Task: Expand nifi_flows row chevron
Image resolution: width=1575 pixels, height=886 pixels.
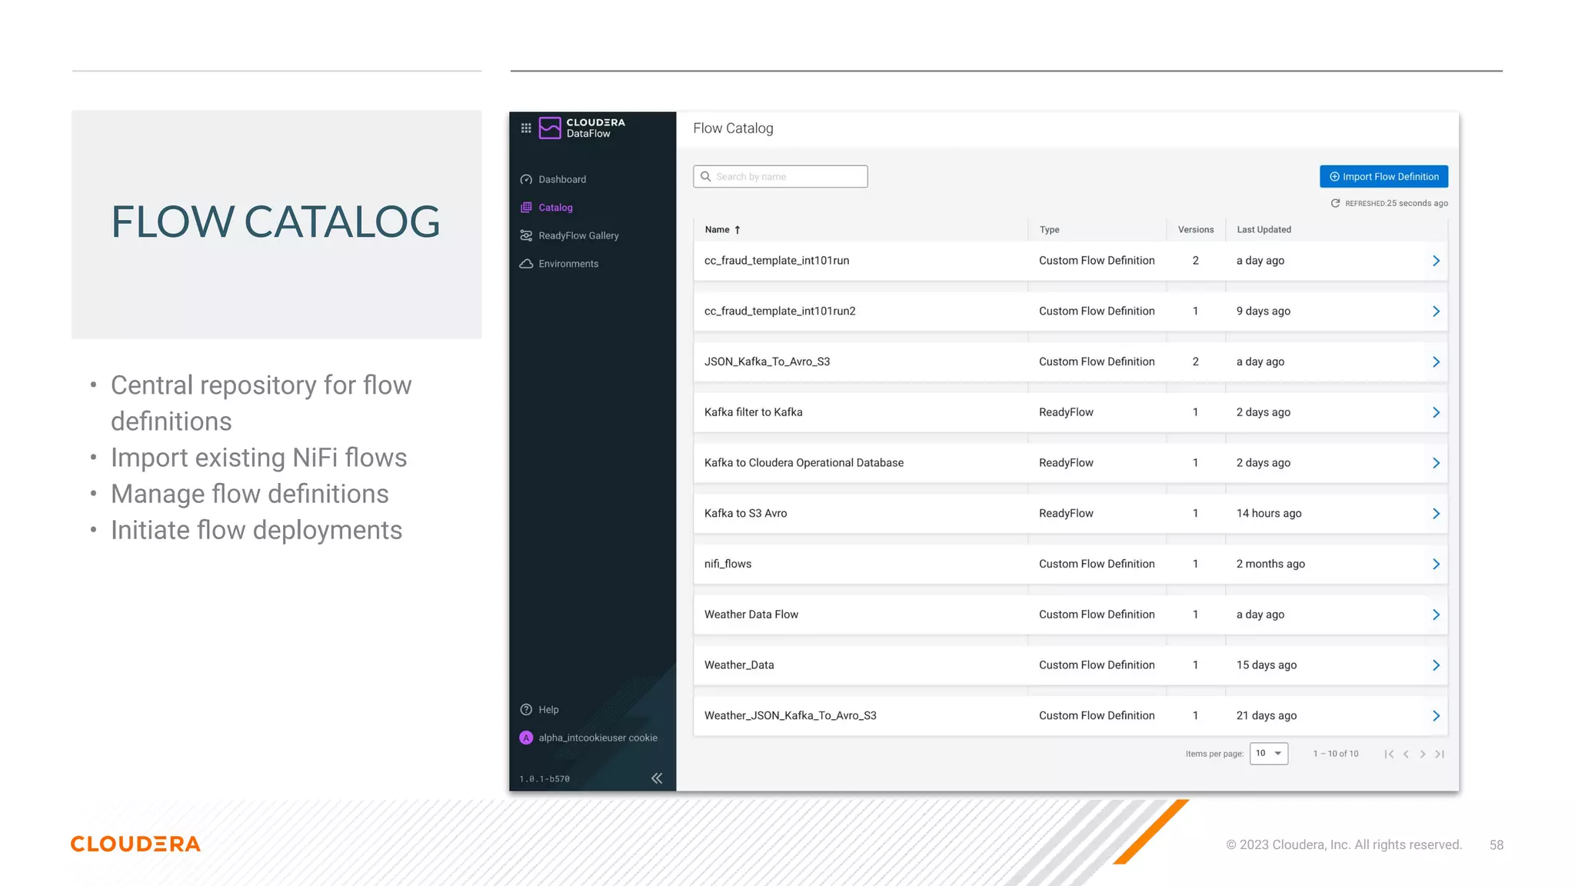Action: [1436, 565]
